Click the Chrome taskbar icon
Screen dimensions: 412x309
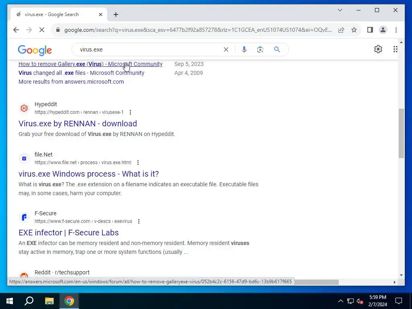pos(69,301)
